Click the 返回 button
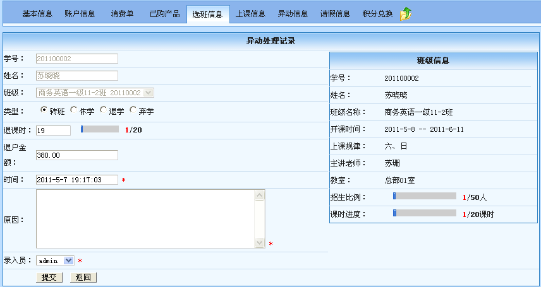 (83, 278)
